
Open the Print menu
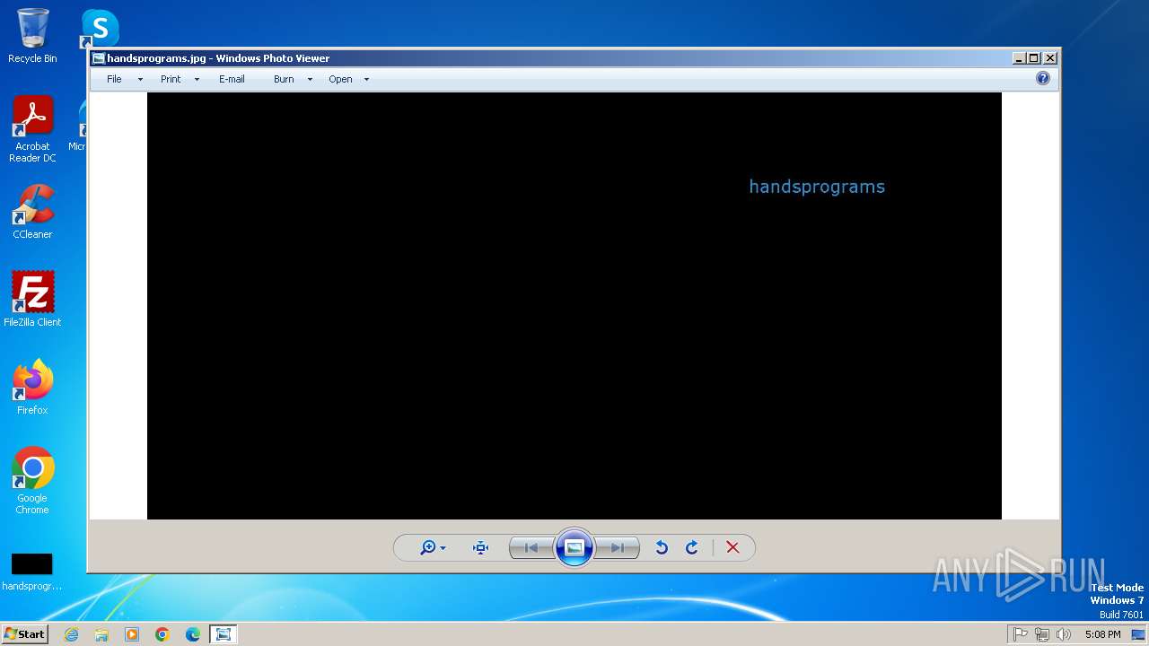coord(171,79)
